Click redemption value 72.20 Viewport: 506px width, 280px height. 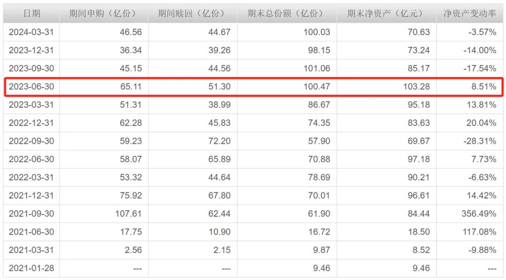pos(219,141)
